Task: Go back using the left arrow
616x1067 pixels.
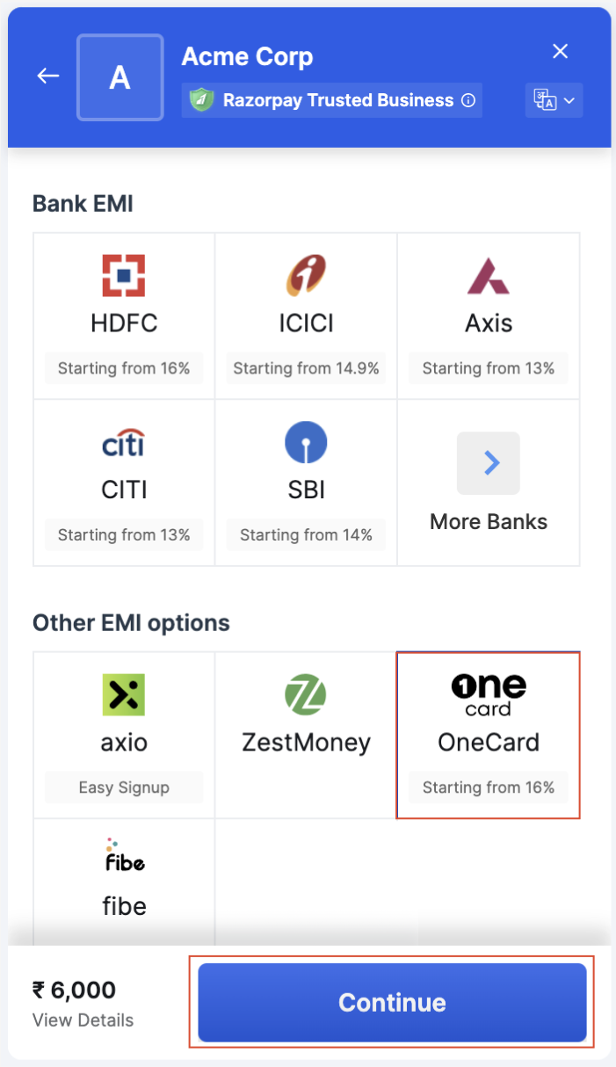Action: [x=47, y=76]
